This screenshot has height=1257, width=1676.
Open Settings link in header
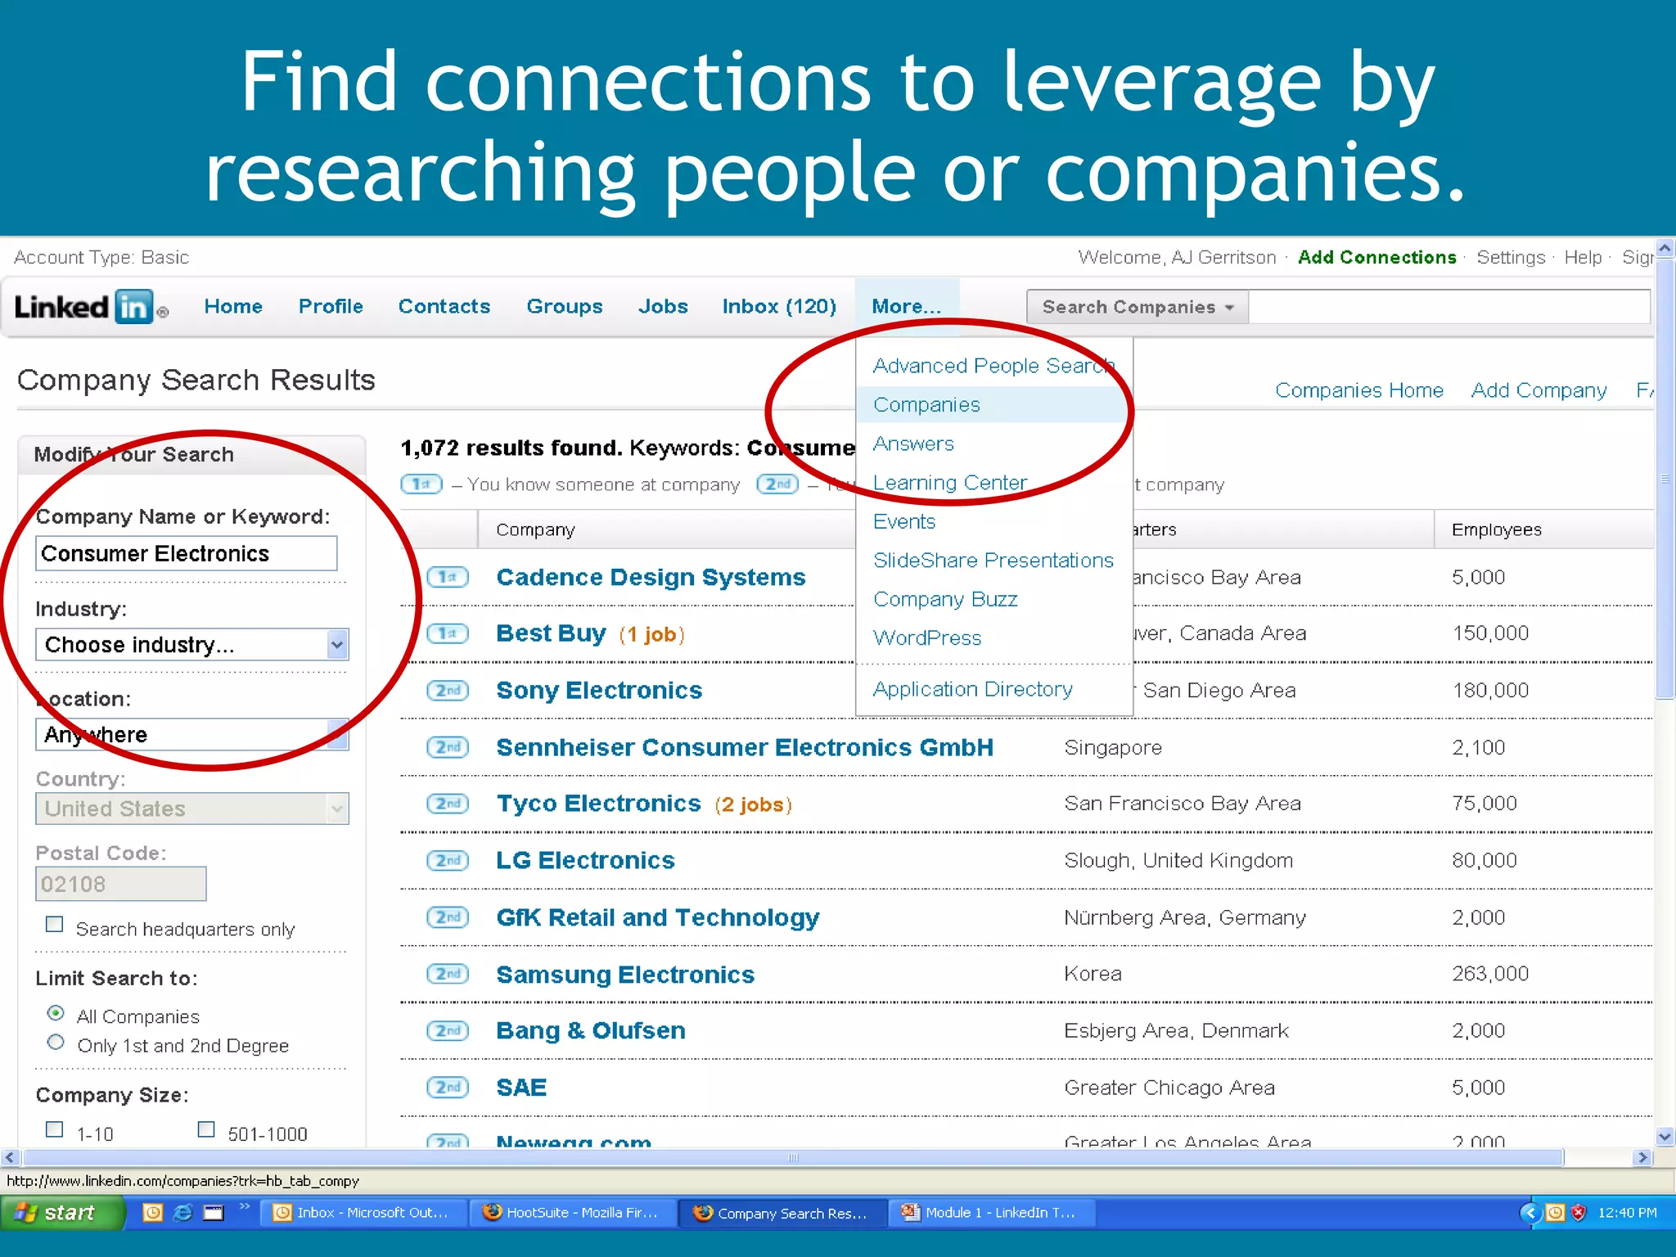pyautogui.click(x=1511, y=257)
